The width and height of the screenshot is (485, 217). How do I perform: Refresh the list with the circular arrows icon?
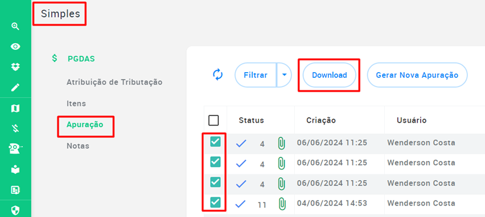[218, 75]
